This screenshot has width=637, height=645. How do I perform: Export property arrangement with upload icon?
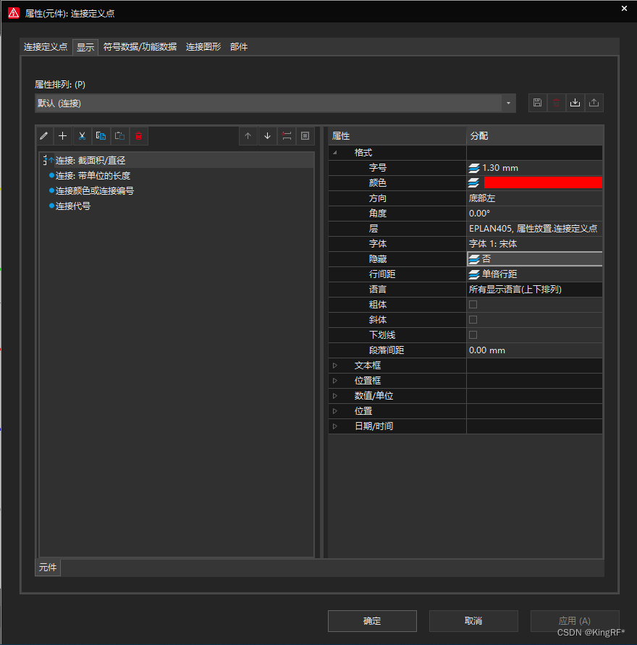point(594,103)
